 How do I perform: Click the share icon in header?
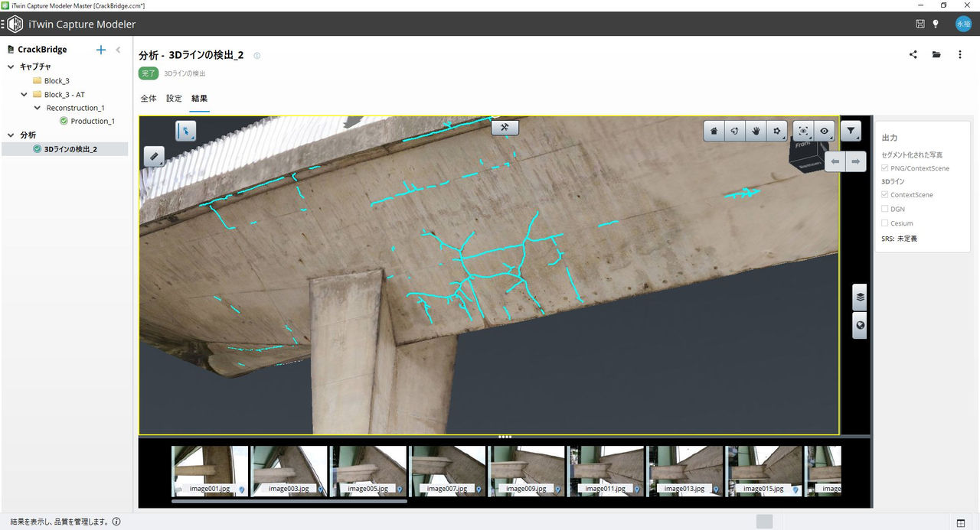coord(913,55)
